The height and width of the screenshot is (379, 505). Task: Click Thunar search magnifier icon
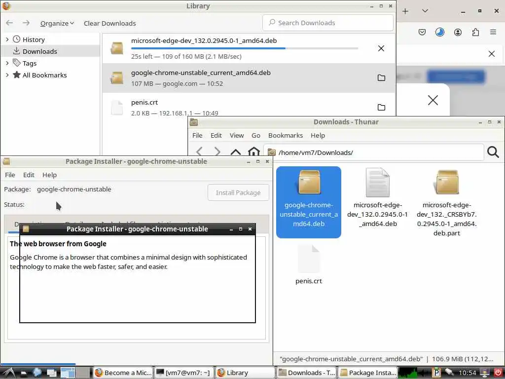click(x=493, y=152)
